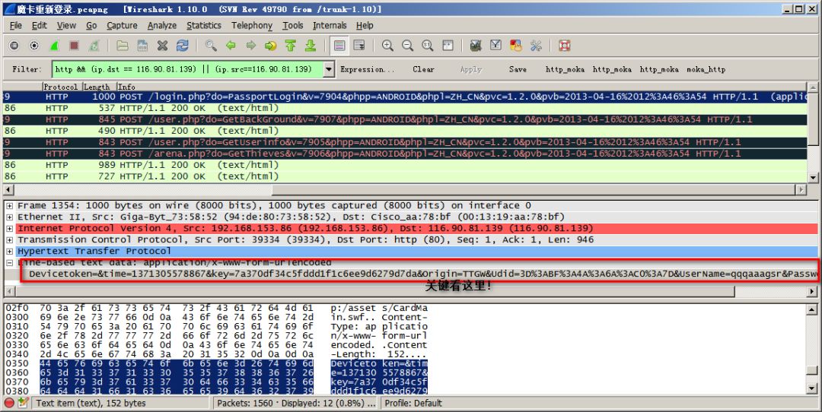The height and width of the screenshot is (412, 822).
Task: Open the Help lifebuoy icon
Action: pyautogui.click(x=564, y=46)
